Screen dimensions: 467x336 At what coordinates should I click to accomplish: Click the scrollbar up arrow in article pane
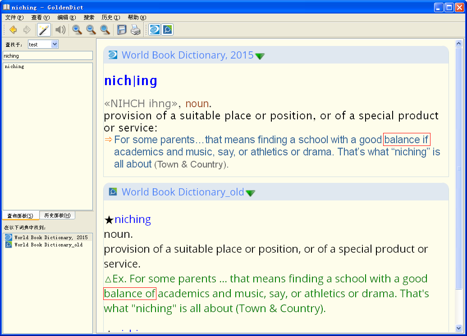pyautogui.click(x=459, y=43)
